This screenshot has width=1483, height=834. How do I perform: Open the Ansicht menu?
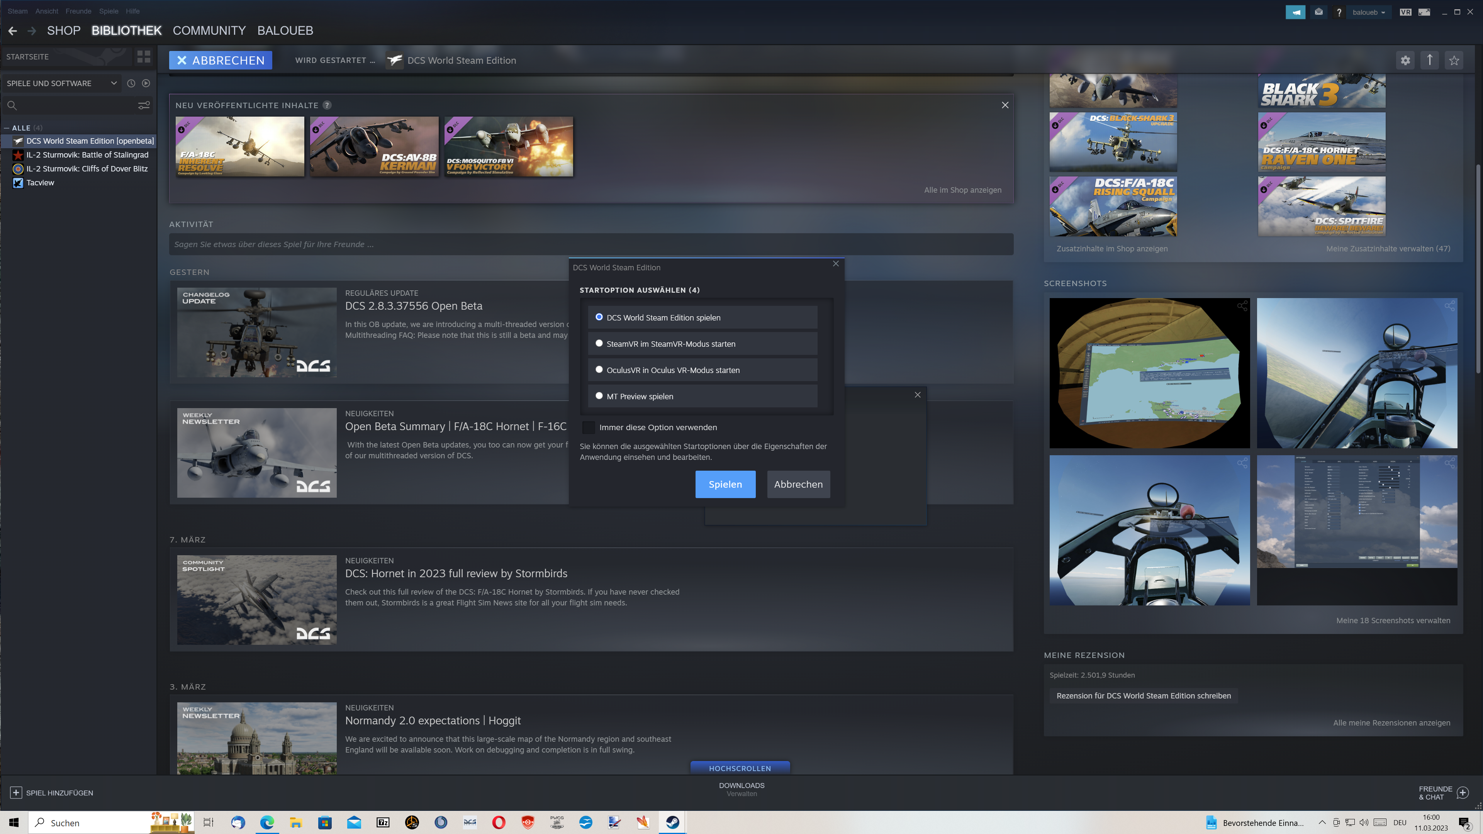click(47, 11)
